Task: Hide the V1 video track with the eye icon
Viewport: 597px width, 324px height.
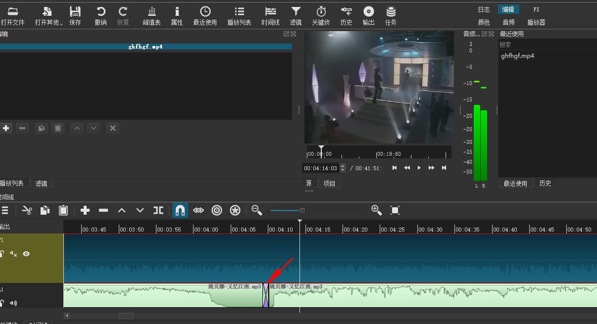Action: pos(26,254)
